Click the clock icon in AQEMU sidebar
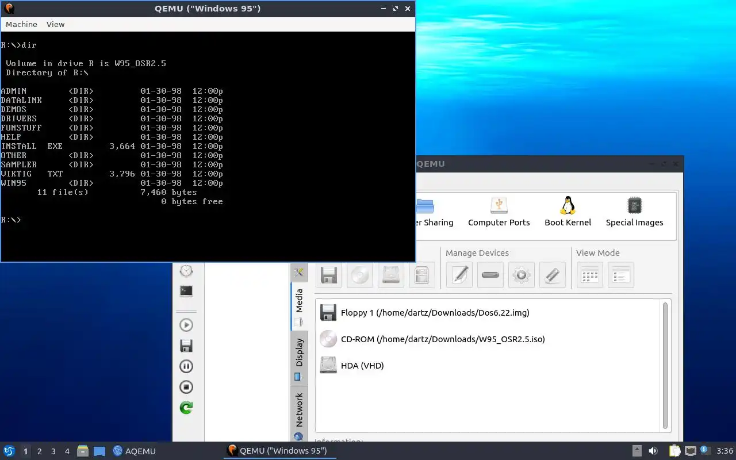The image size is (736, 460). pos(186,271)
